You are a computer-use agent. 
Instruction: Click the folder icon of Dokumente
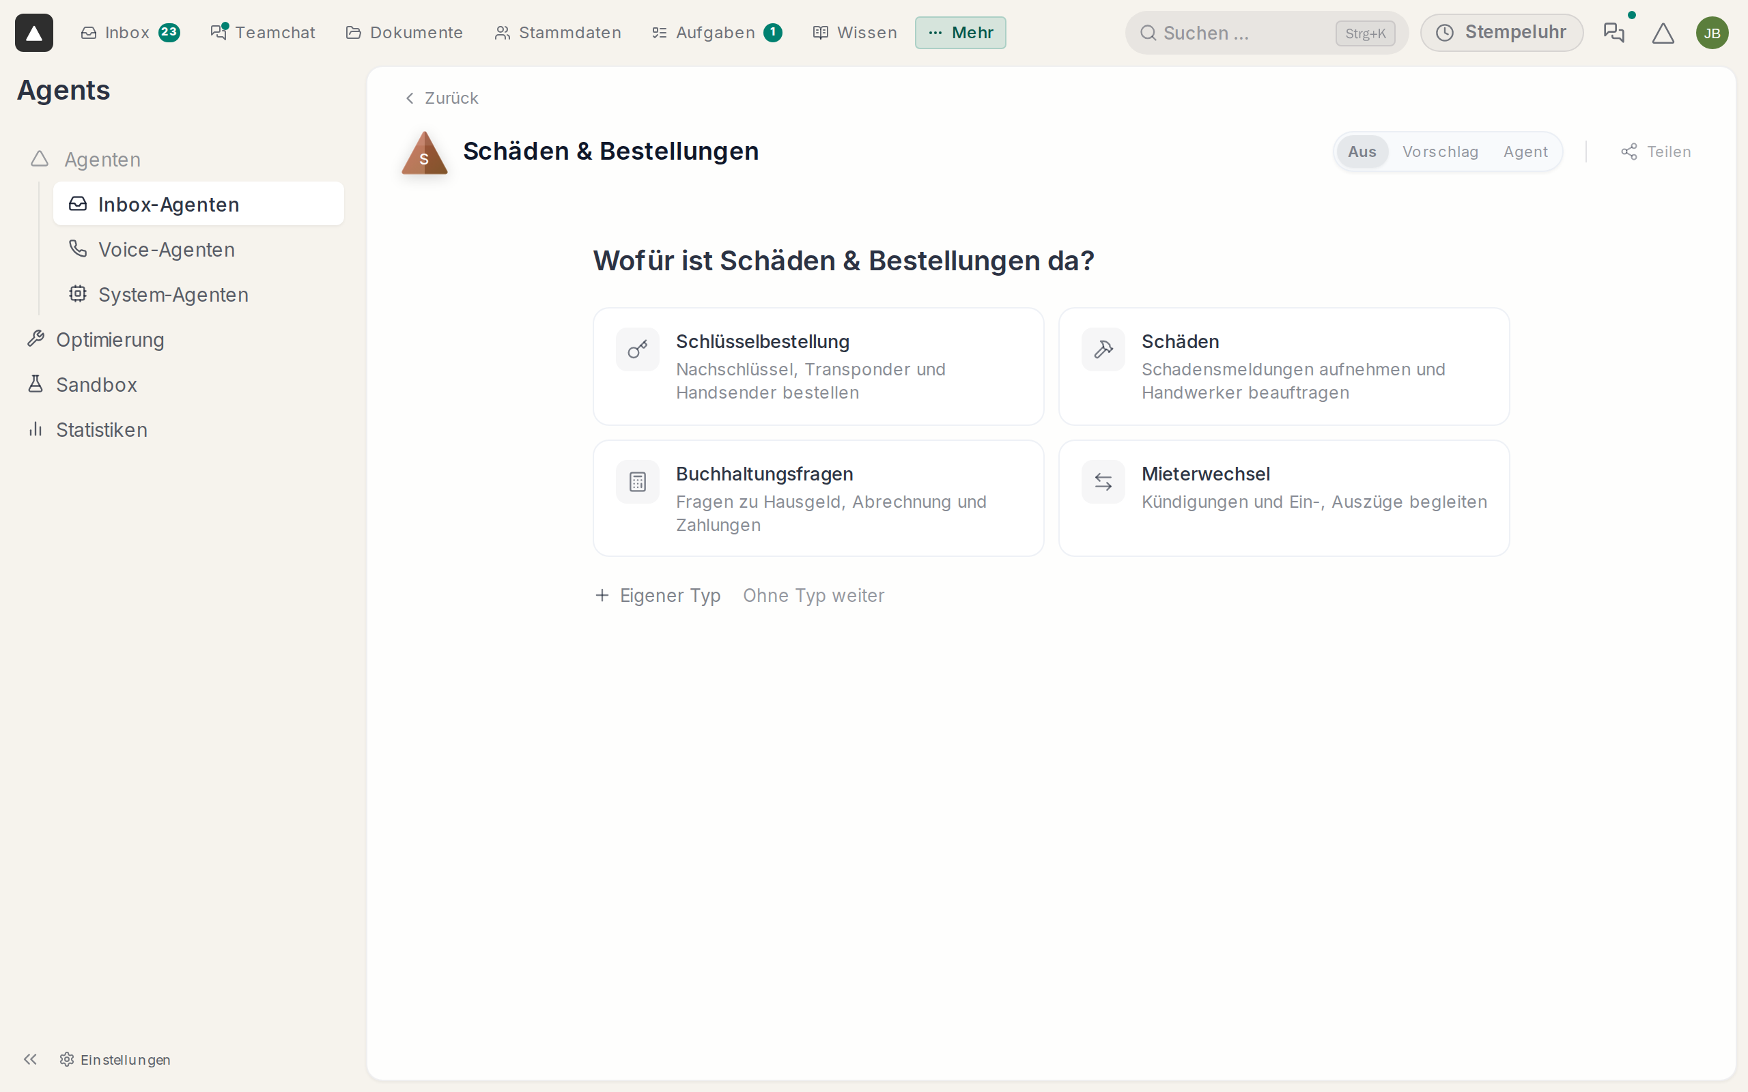(x=353, y=33)
